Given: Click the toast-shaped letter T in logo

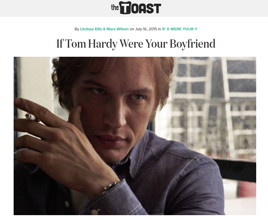Looking at the screenshot, I should click(x=125, y=8).
